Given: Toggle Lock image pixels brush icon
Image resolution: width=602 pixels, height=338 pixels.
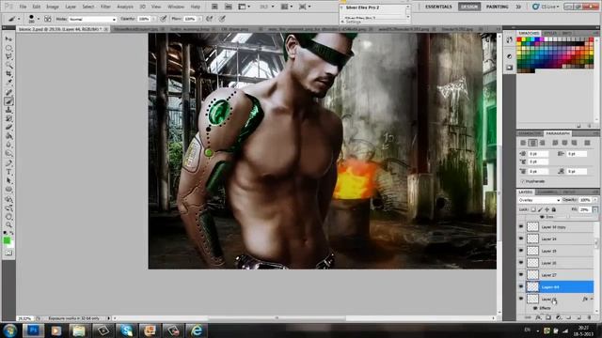Looking at the screenshot, I should tap(540, 209).
